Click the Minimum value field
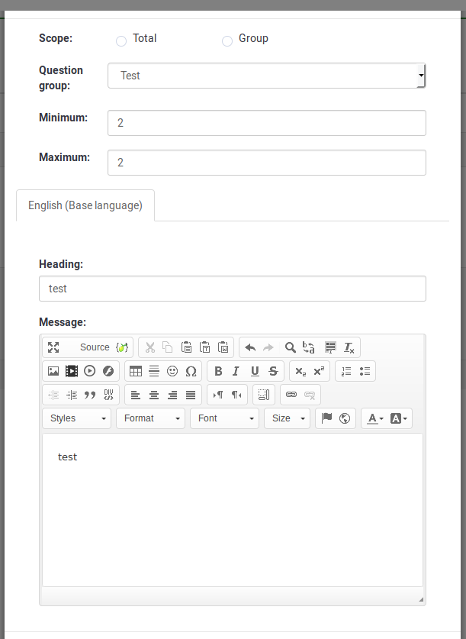466x639 pixels. (x=266, y=123)
